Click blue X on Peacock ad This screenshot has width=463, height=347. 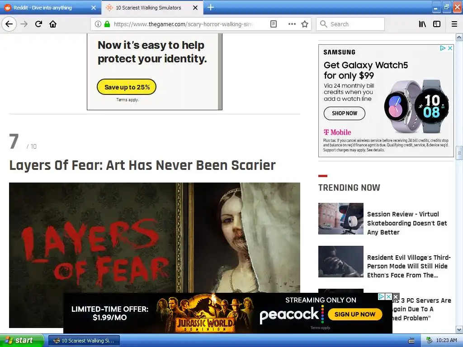[x=388, y=296]
